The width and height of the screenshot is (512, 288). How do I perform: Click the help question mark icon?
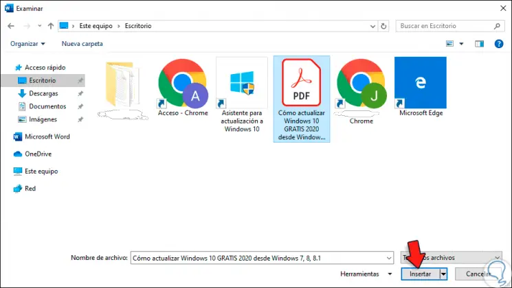coord(499,43)
